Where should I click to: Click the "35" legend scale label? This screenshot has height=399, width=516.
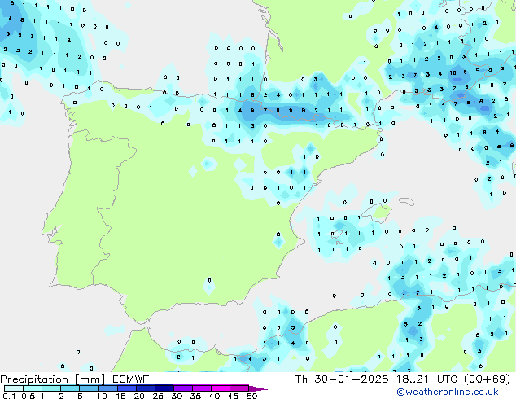[195, 396]
